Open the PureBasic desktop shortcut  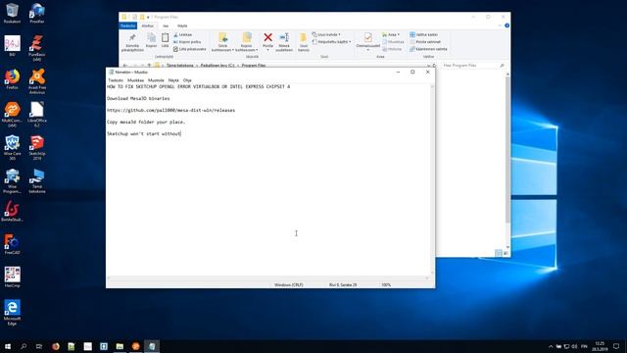click(x=37, y=48)
